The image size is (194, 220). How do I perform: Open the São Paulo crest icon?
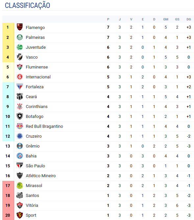pyautogui.click(x=20, y=166)
